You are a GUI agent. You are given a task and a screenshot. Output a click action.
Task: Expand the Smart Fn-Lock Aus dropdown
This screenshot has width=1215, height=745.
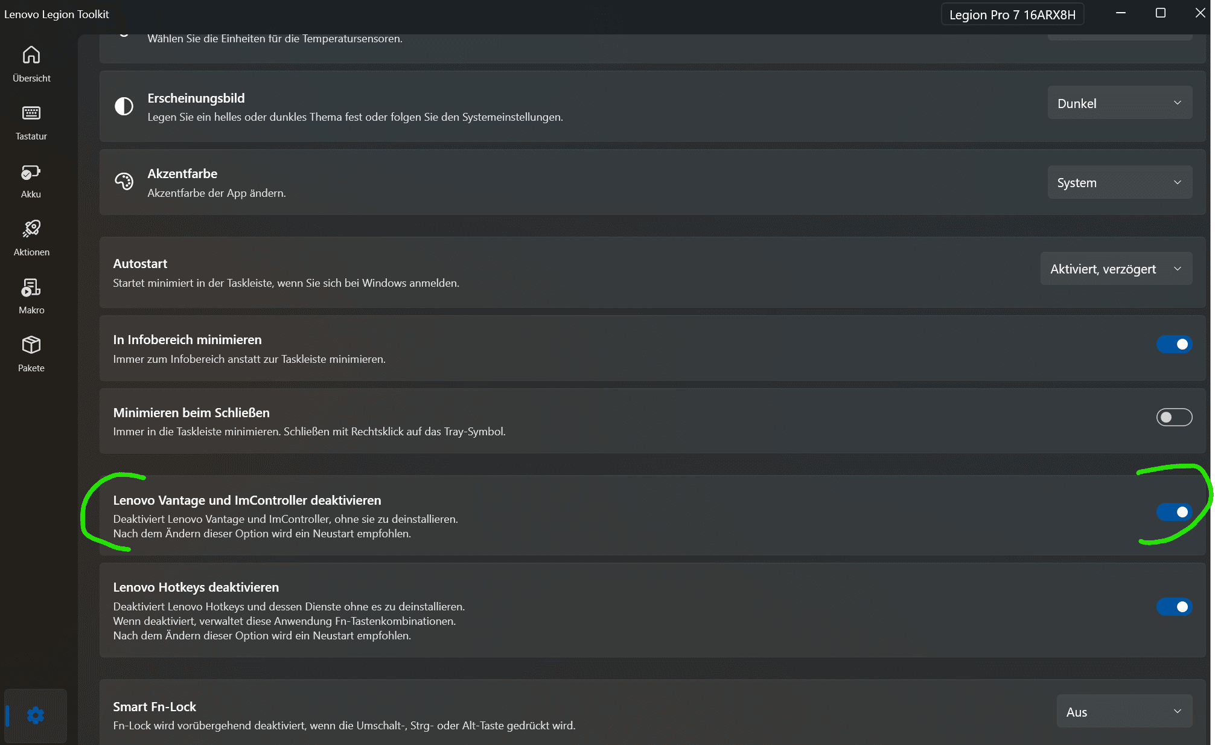(x=1124, y=712)
